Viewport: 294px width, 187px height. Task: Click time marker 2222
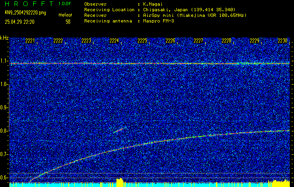pyautogui.click(x=58, y=41)
